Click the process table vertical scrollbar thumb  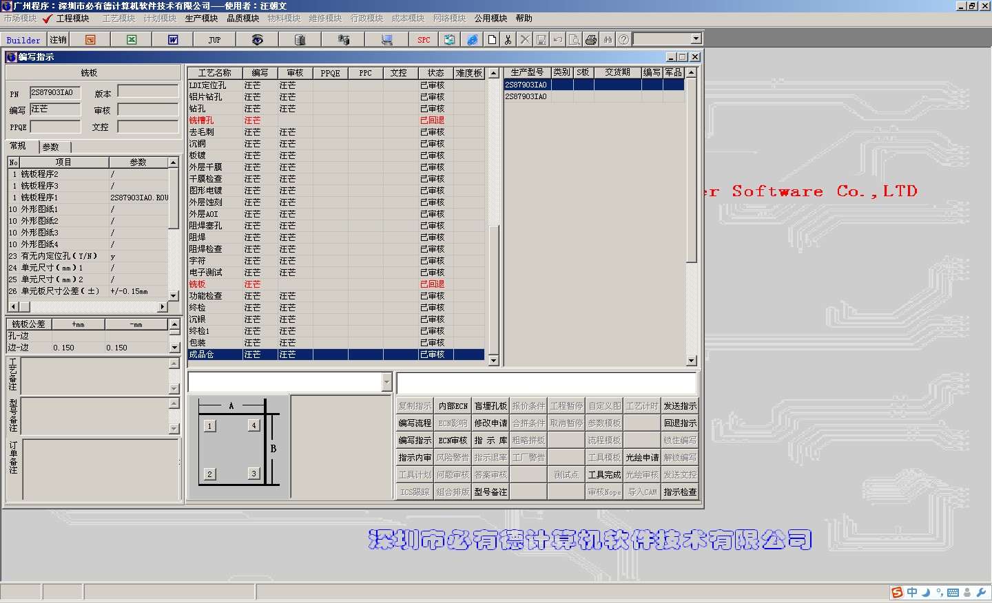(493, 289)
